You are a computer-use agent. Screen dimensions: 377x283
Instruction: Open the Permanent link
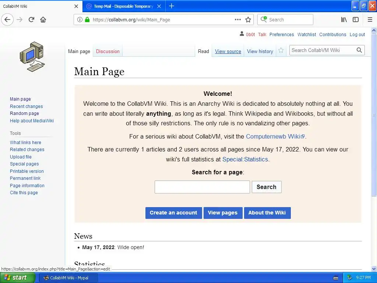click(x=25, y=178)
